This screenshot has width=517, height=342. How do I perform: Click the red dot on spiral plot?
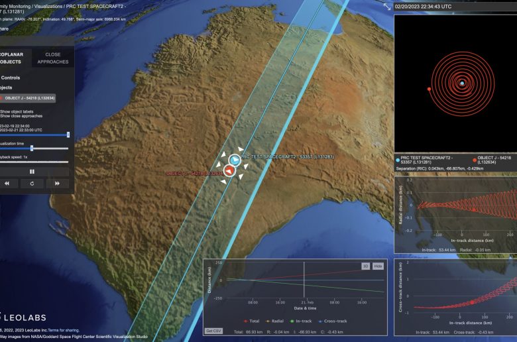click(x=429, y=89)
